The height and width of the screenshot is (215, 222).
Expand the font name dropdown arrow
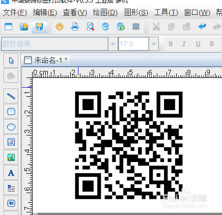(113, 44)
